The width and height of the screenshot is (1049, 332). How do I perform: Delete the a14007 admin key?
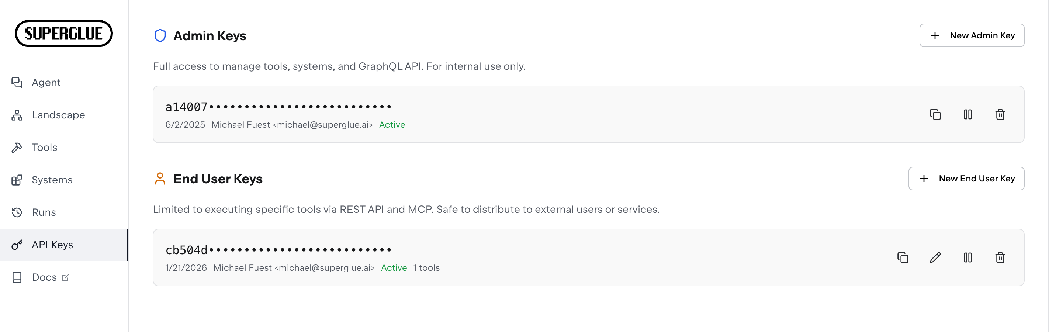pos(1000,114)
